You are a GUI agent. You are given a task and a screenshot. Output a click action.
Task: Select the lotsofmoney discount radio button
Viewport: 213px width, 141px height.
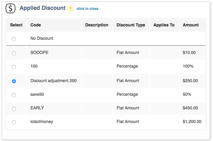pyautogui.click(x=14, y=122)
